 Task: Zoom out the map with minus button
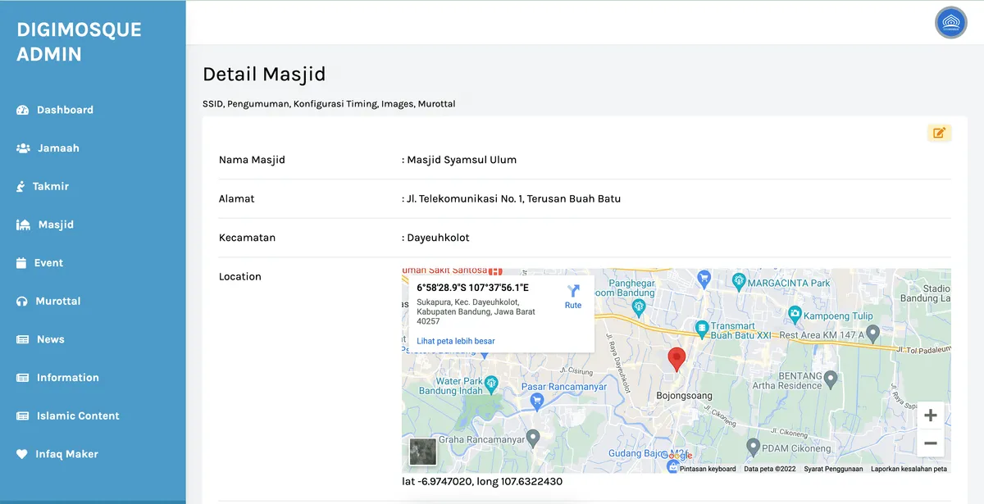tap(931, 443)
